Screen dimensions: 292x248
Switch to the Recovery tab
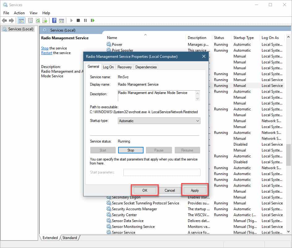pyautogui.click(x=124, y=67)
